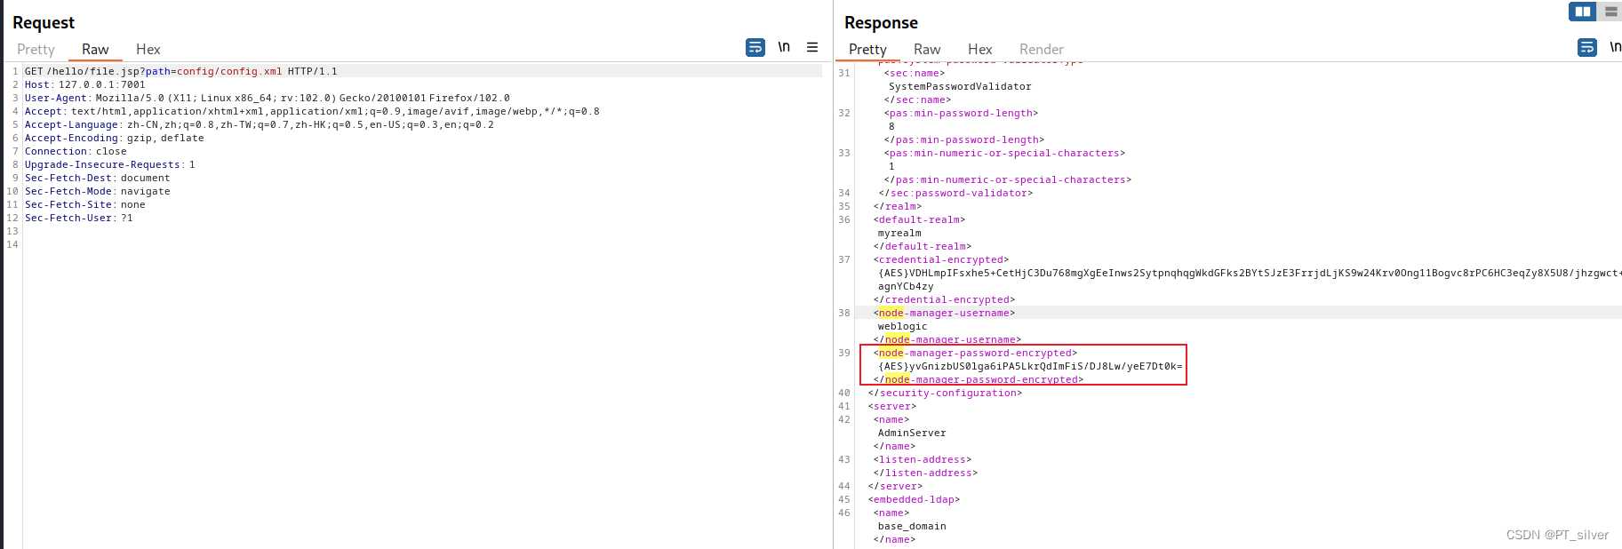Click the opening embedded-ldap tag

(914, 499)
